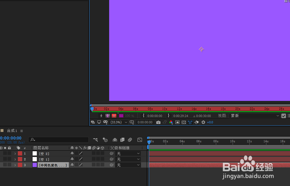Toggle Always Preview This View icon
The image size is (290, 186).
pos(93,122)
